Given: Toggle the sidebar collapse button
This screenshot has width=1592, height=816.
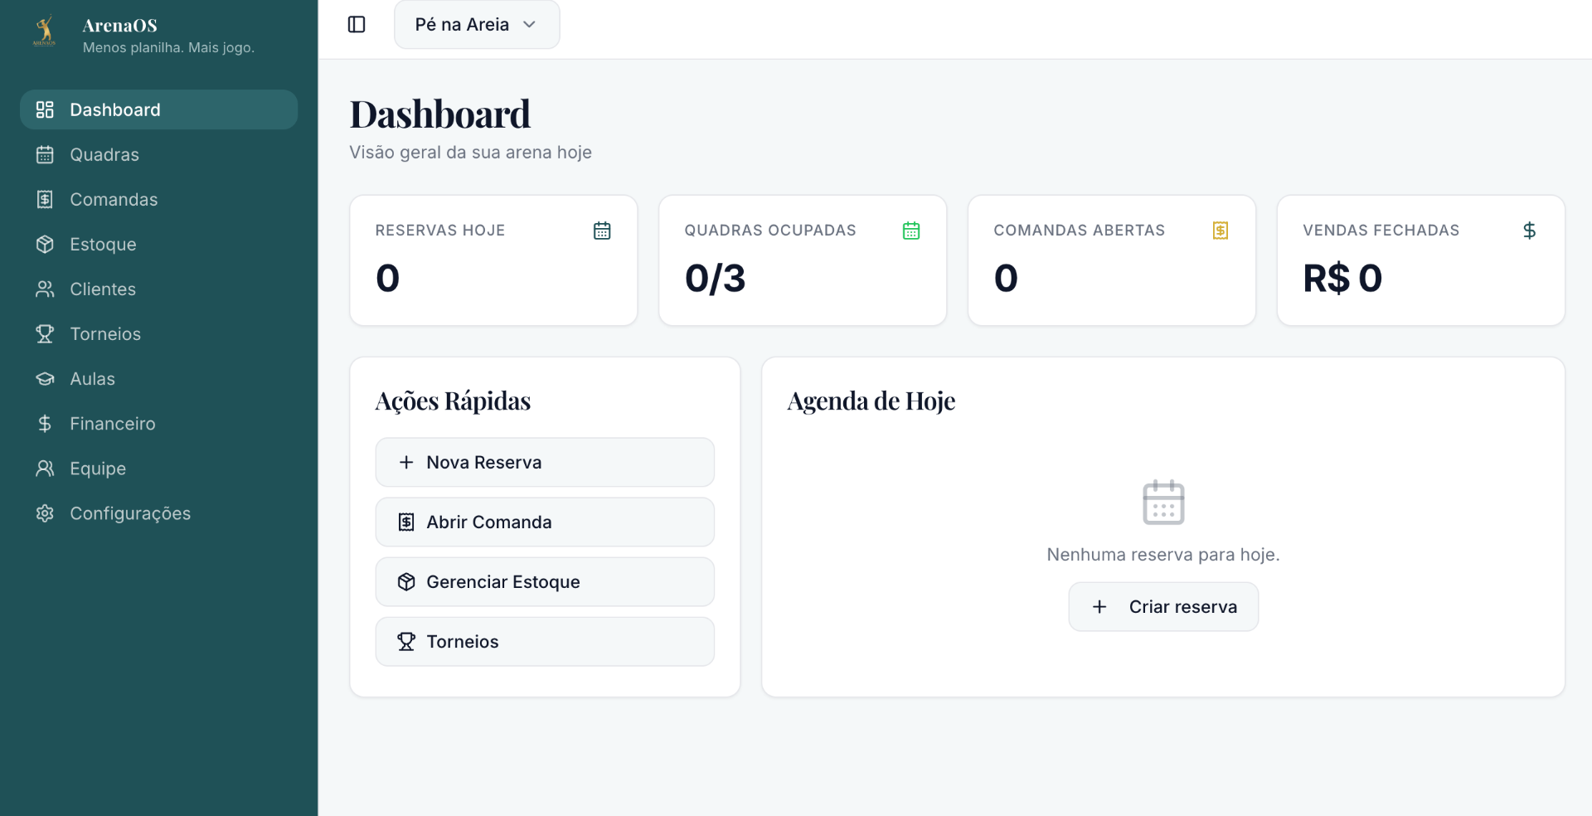Looking at the screenshot, I should coord(357,25).
